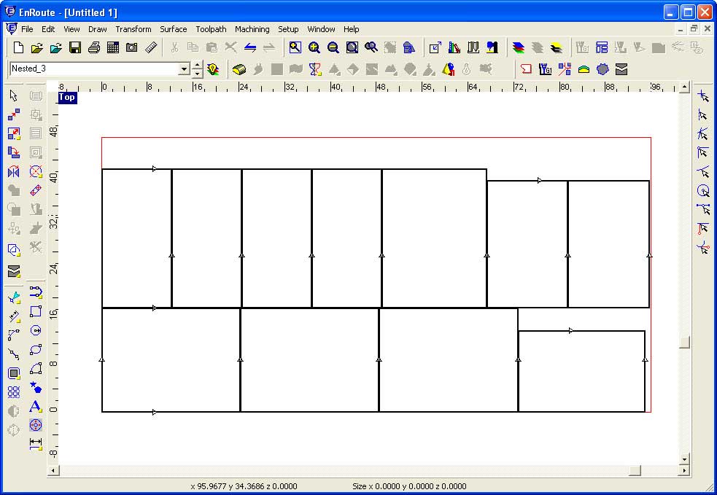Viewport: 717px width, 495px height.
Task: Open the Draw menu
Action: coord(98,28)
